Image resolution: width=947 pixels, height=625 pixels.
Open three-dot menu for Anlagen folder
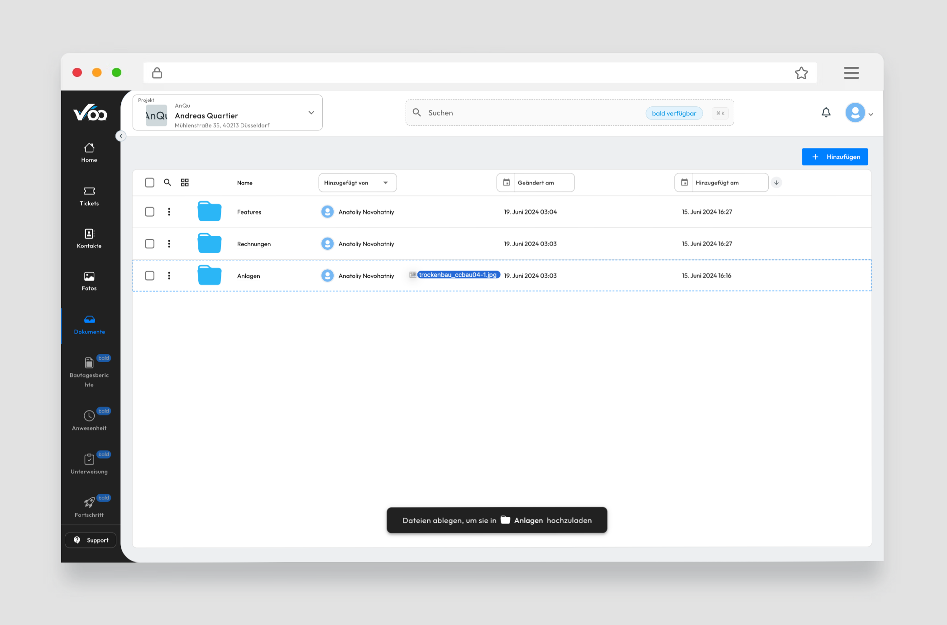point(169,276)
